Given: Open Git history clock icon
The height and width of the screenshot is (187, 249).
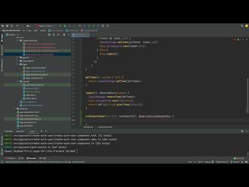Looking at the screenshot, I should 103,26.
